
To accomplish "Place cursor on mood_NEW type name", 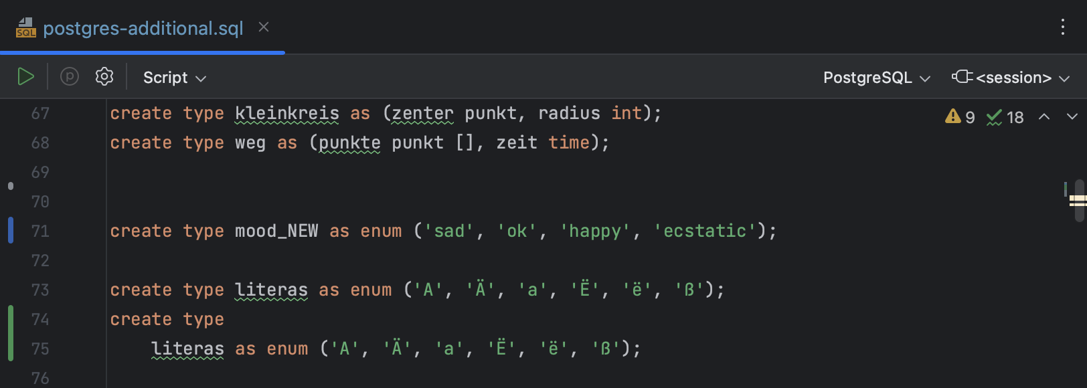I will click(276, 231).
